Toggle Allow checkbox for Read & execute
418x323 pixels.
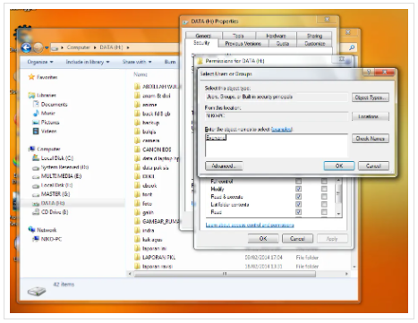[298, 197]
